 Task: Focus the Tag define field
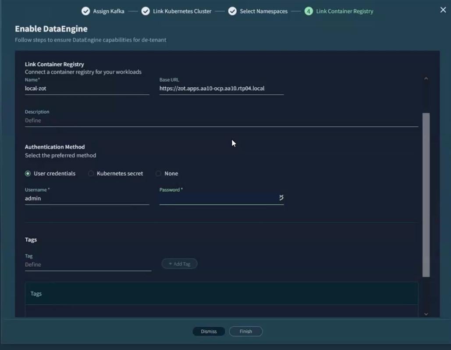click(x=88, y=264)
